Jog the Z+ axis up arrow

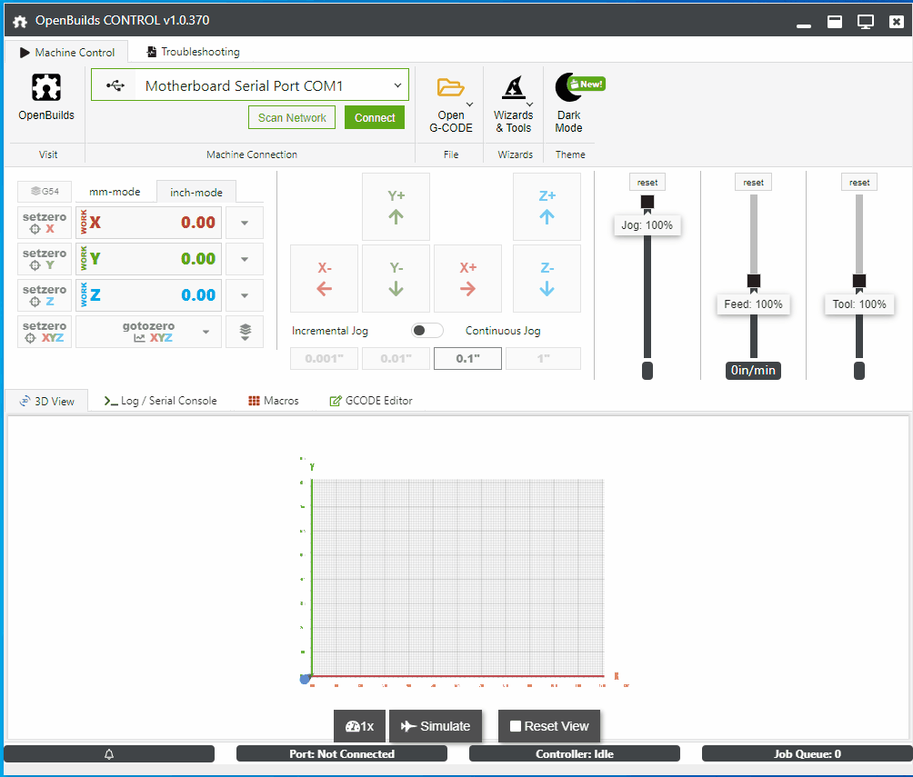(x=547, y=206)
